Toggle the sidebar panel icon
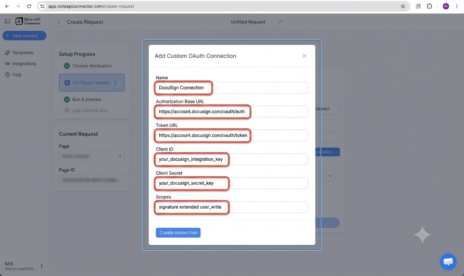The width and height of the screenshot is (464, 276). coord(8,21)
